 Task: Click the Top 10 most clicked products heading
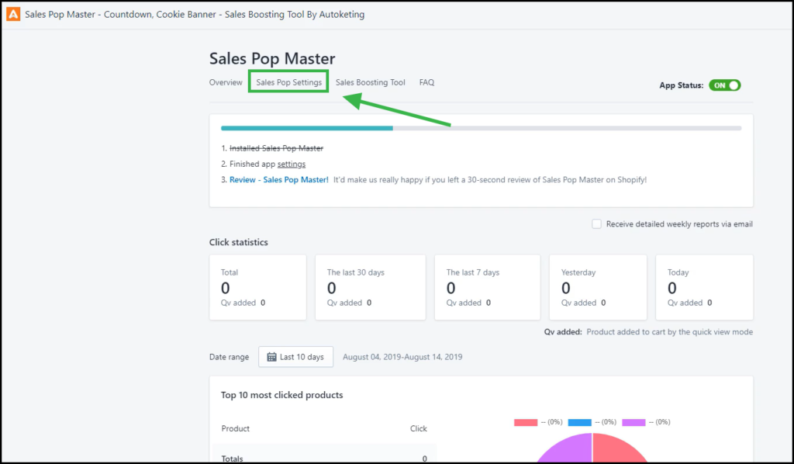[x=281, y=395]
